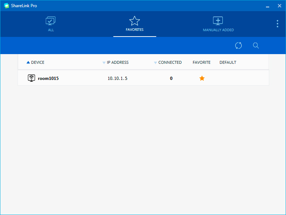Open the three-dot more options menu
This screenshot has height=215, width=286.
point(277,24)
